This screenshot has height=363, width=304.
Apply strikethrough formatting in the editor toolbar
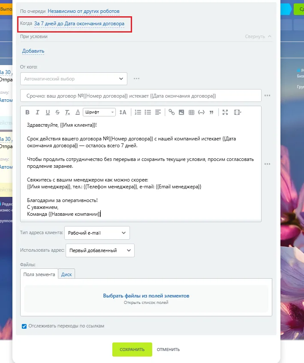point(57,112)
